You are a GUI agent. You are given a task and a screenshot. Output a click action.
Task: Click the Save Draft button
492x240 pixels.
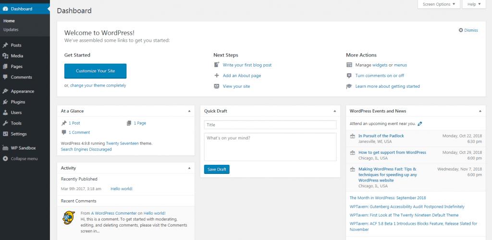click(x=217, y=169)
